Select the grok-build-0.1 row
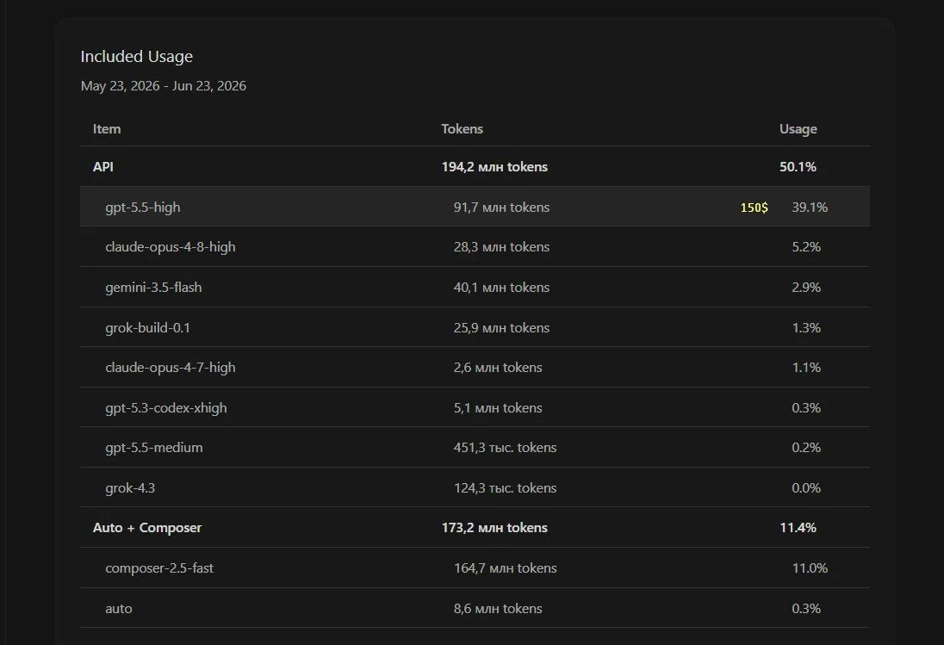Screen dimensions: 944x645 475,327
